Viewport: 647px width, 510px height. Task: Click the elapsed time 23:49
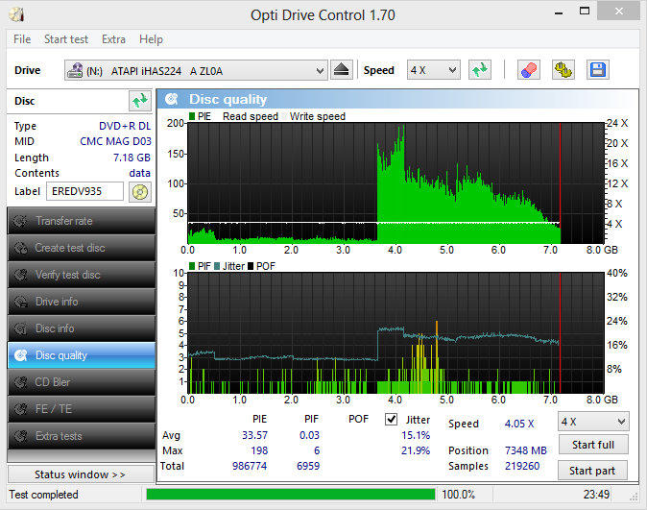[596, 495]
